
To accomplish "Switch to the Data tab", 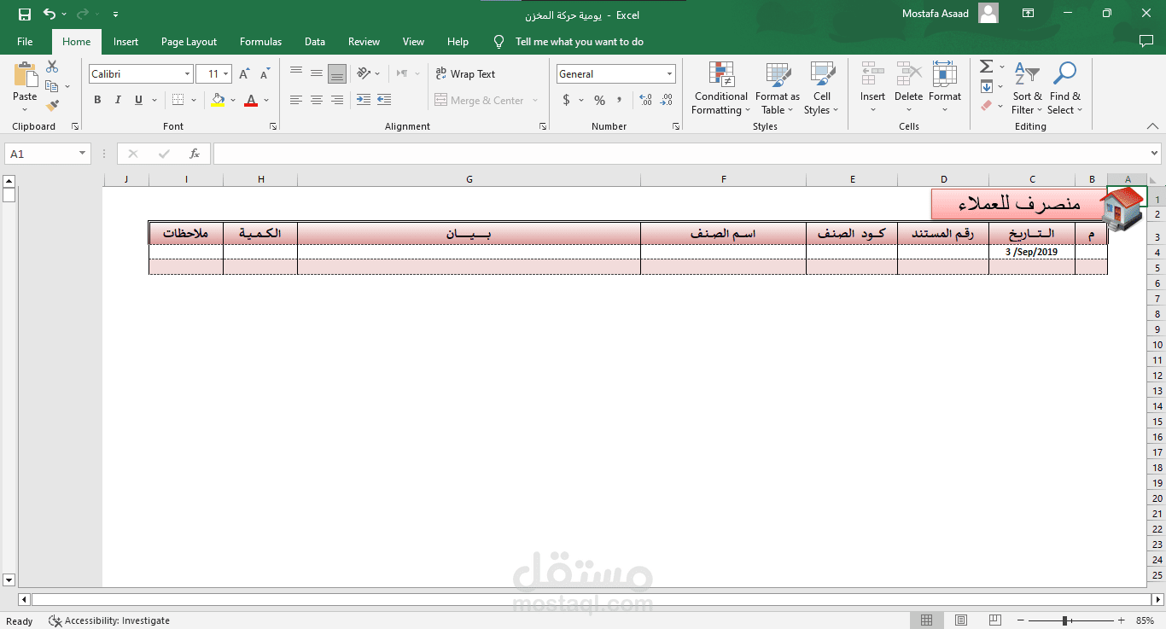I will (315, 42).
